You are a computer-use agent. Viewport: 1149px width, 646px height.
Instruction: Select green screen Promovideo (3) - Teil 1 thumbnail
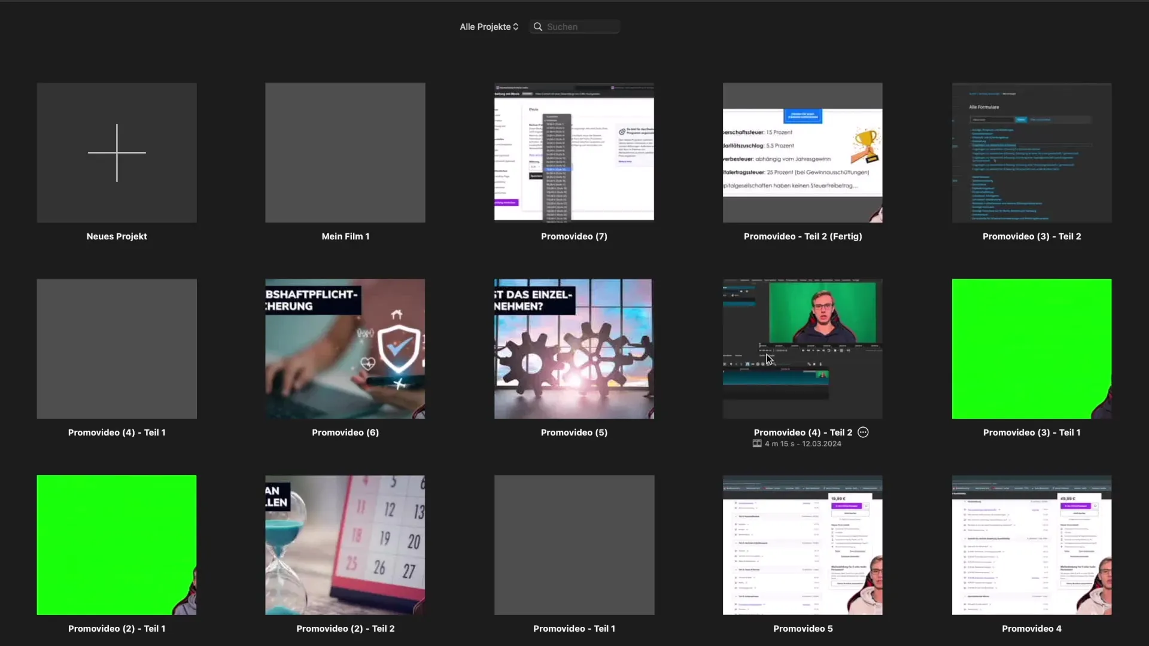pos(1032,349)
